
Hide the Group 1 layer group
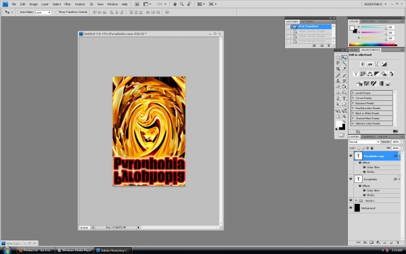(351, 200)
